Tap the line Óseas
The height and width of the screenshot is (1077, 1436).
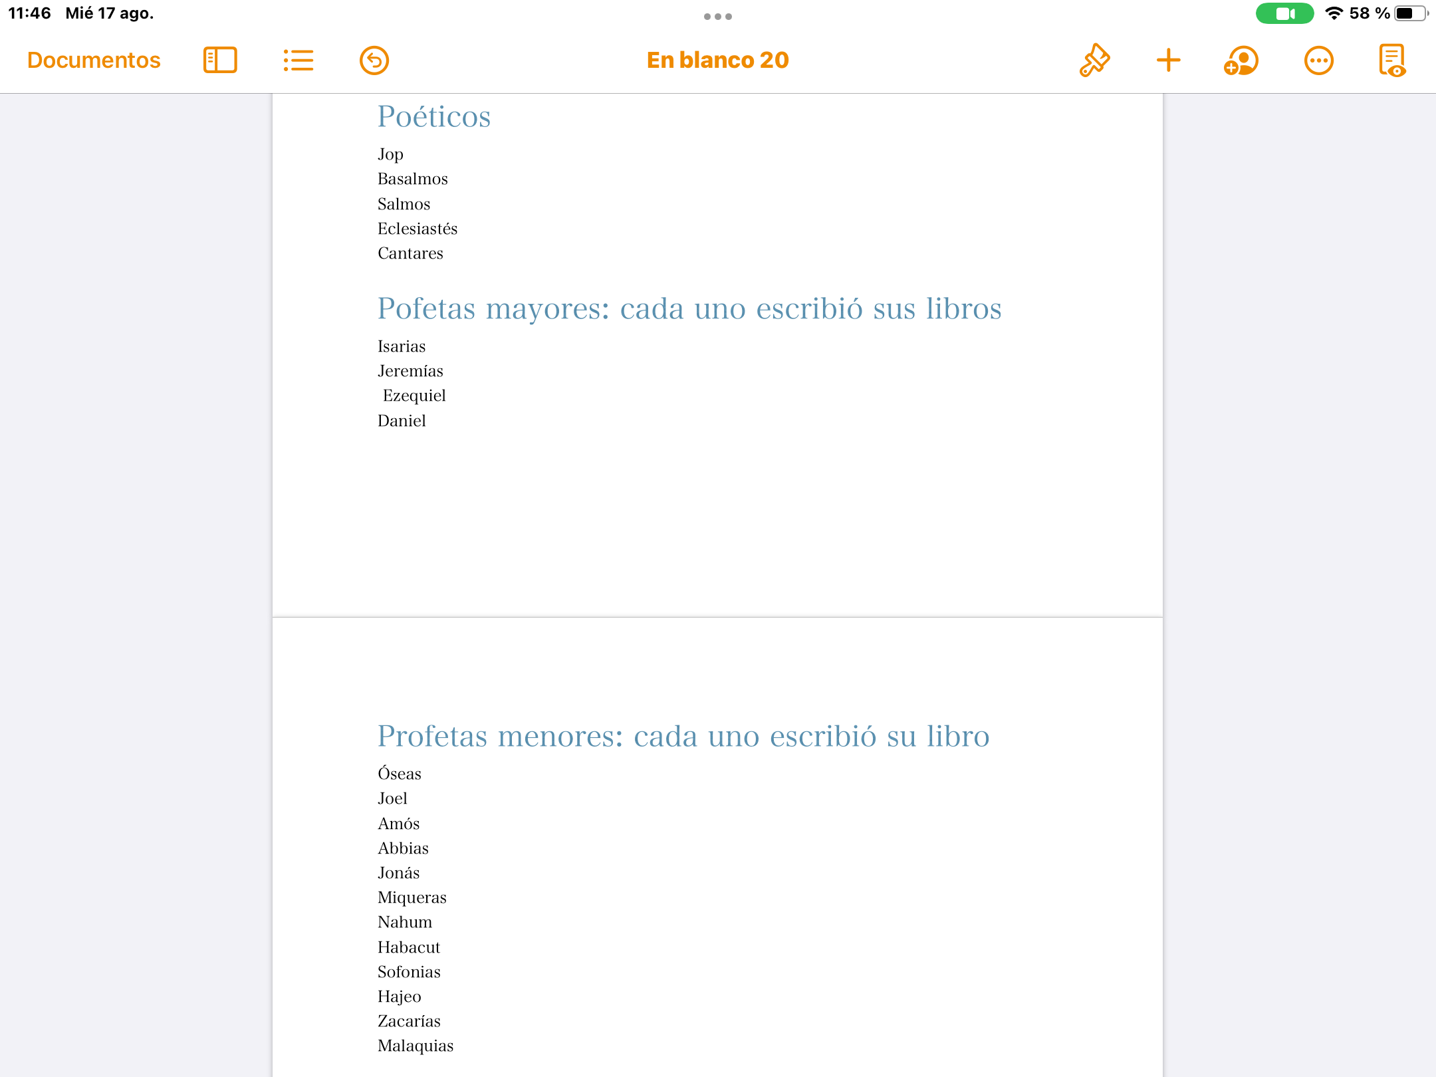(400, 773)
